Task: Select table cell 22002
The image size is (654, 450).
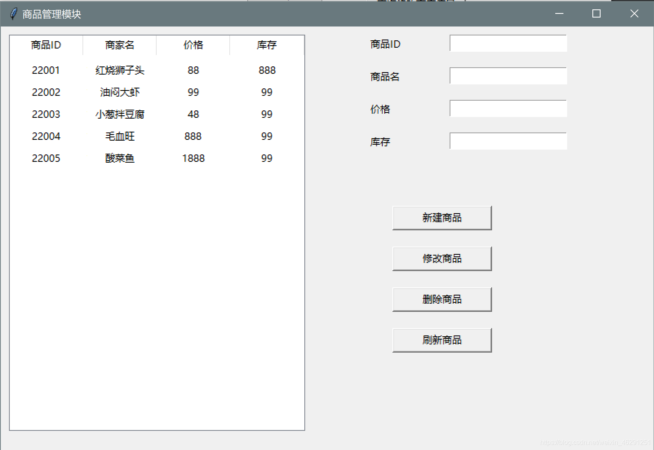Action: 46,92
